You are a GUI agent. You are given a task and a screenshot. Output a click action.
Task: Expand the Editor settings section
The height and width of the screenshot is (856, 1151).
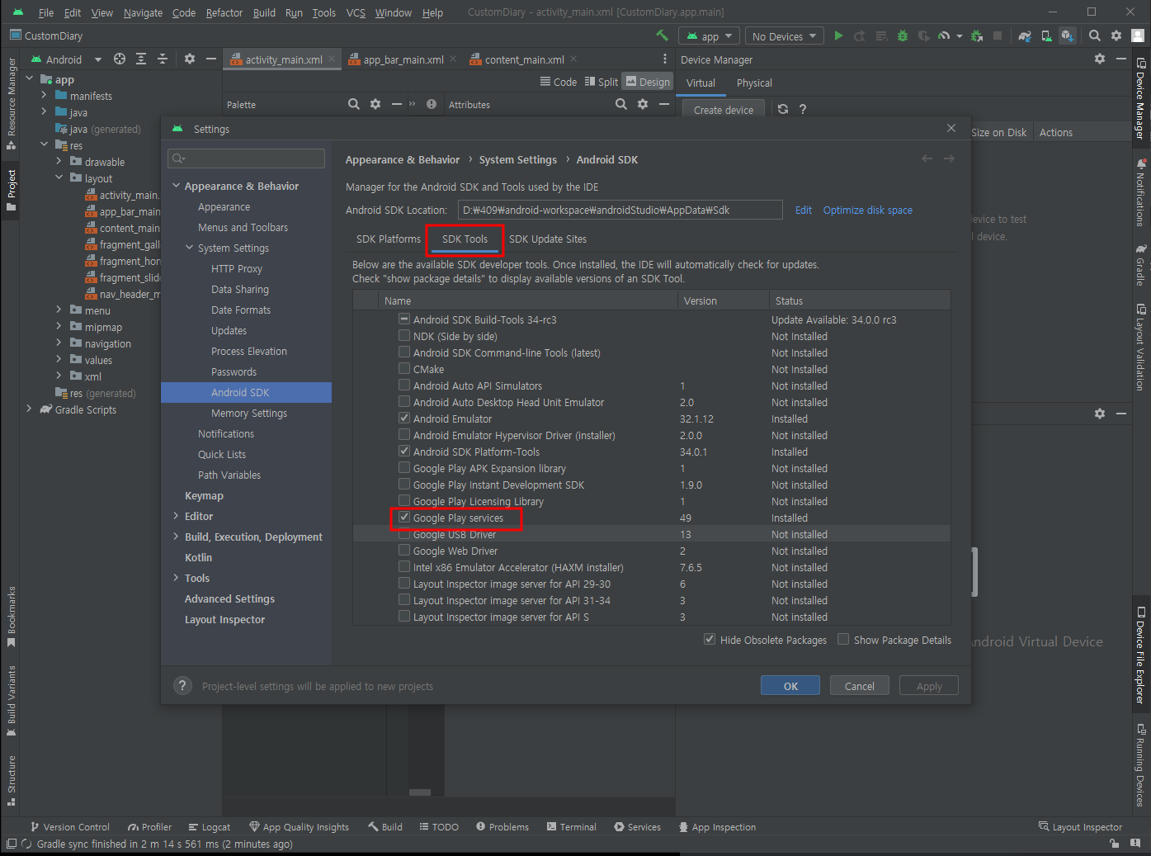(176, 516)
